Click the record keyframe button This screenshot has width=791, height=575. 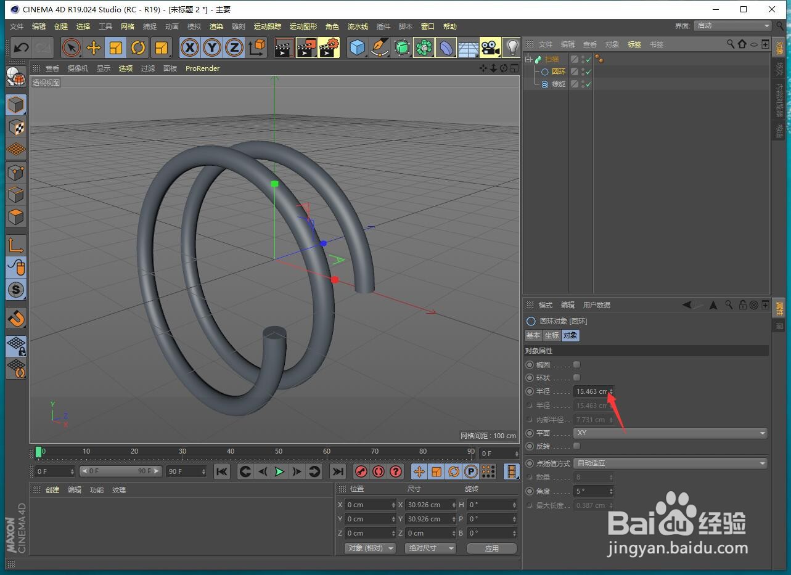coord(361,471)
